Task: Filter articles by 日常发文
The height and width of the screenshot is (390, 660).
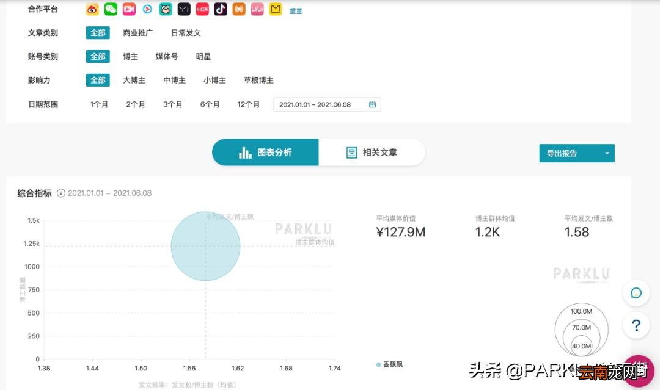Action: pyautogui.click(x=186, y=33)
